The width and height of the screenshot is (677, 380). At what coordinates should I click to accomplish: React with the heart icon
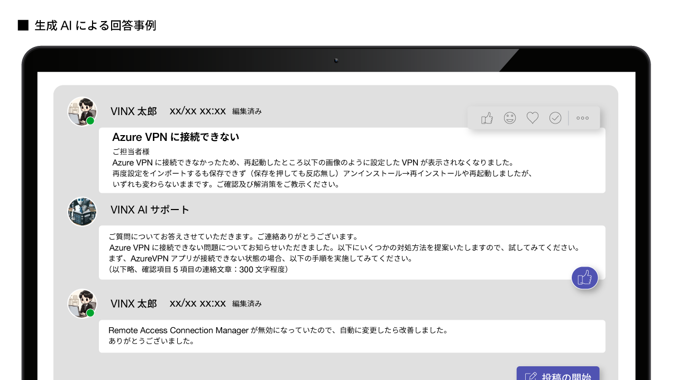532,118
